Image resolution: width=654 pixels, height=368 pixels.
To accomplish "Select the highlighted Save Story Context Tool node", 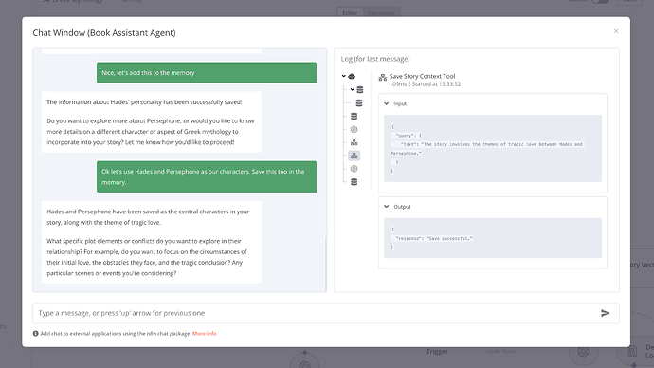I will coord(354,156).
